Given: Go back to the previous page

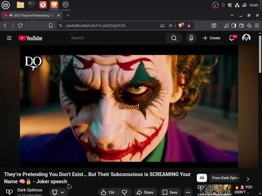Looking at the screenshot, I should (x=5, y=26).
